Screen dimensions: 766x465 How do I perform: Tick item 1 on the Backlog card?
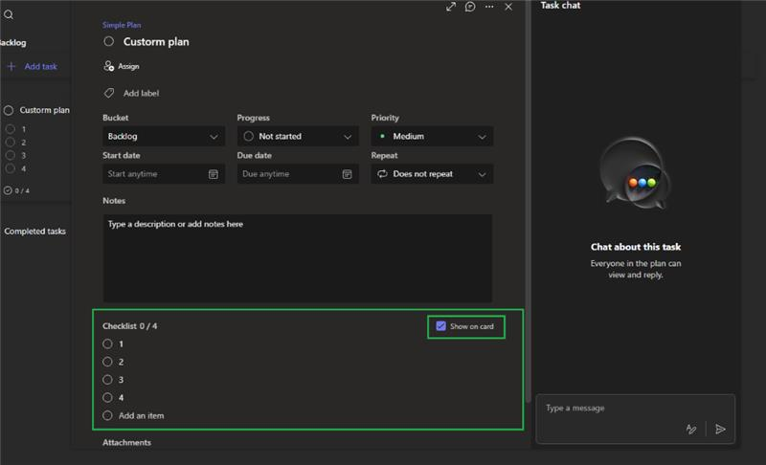(11, 129)
